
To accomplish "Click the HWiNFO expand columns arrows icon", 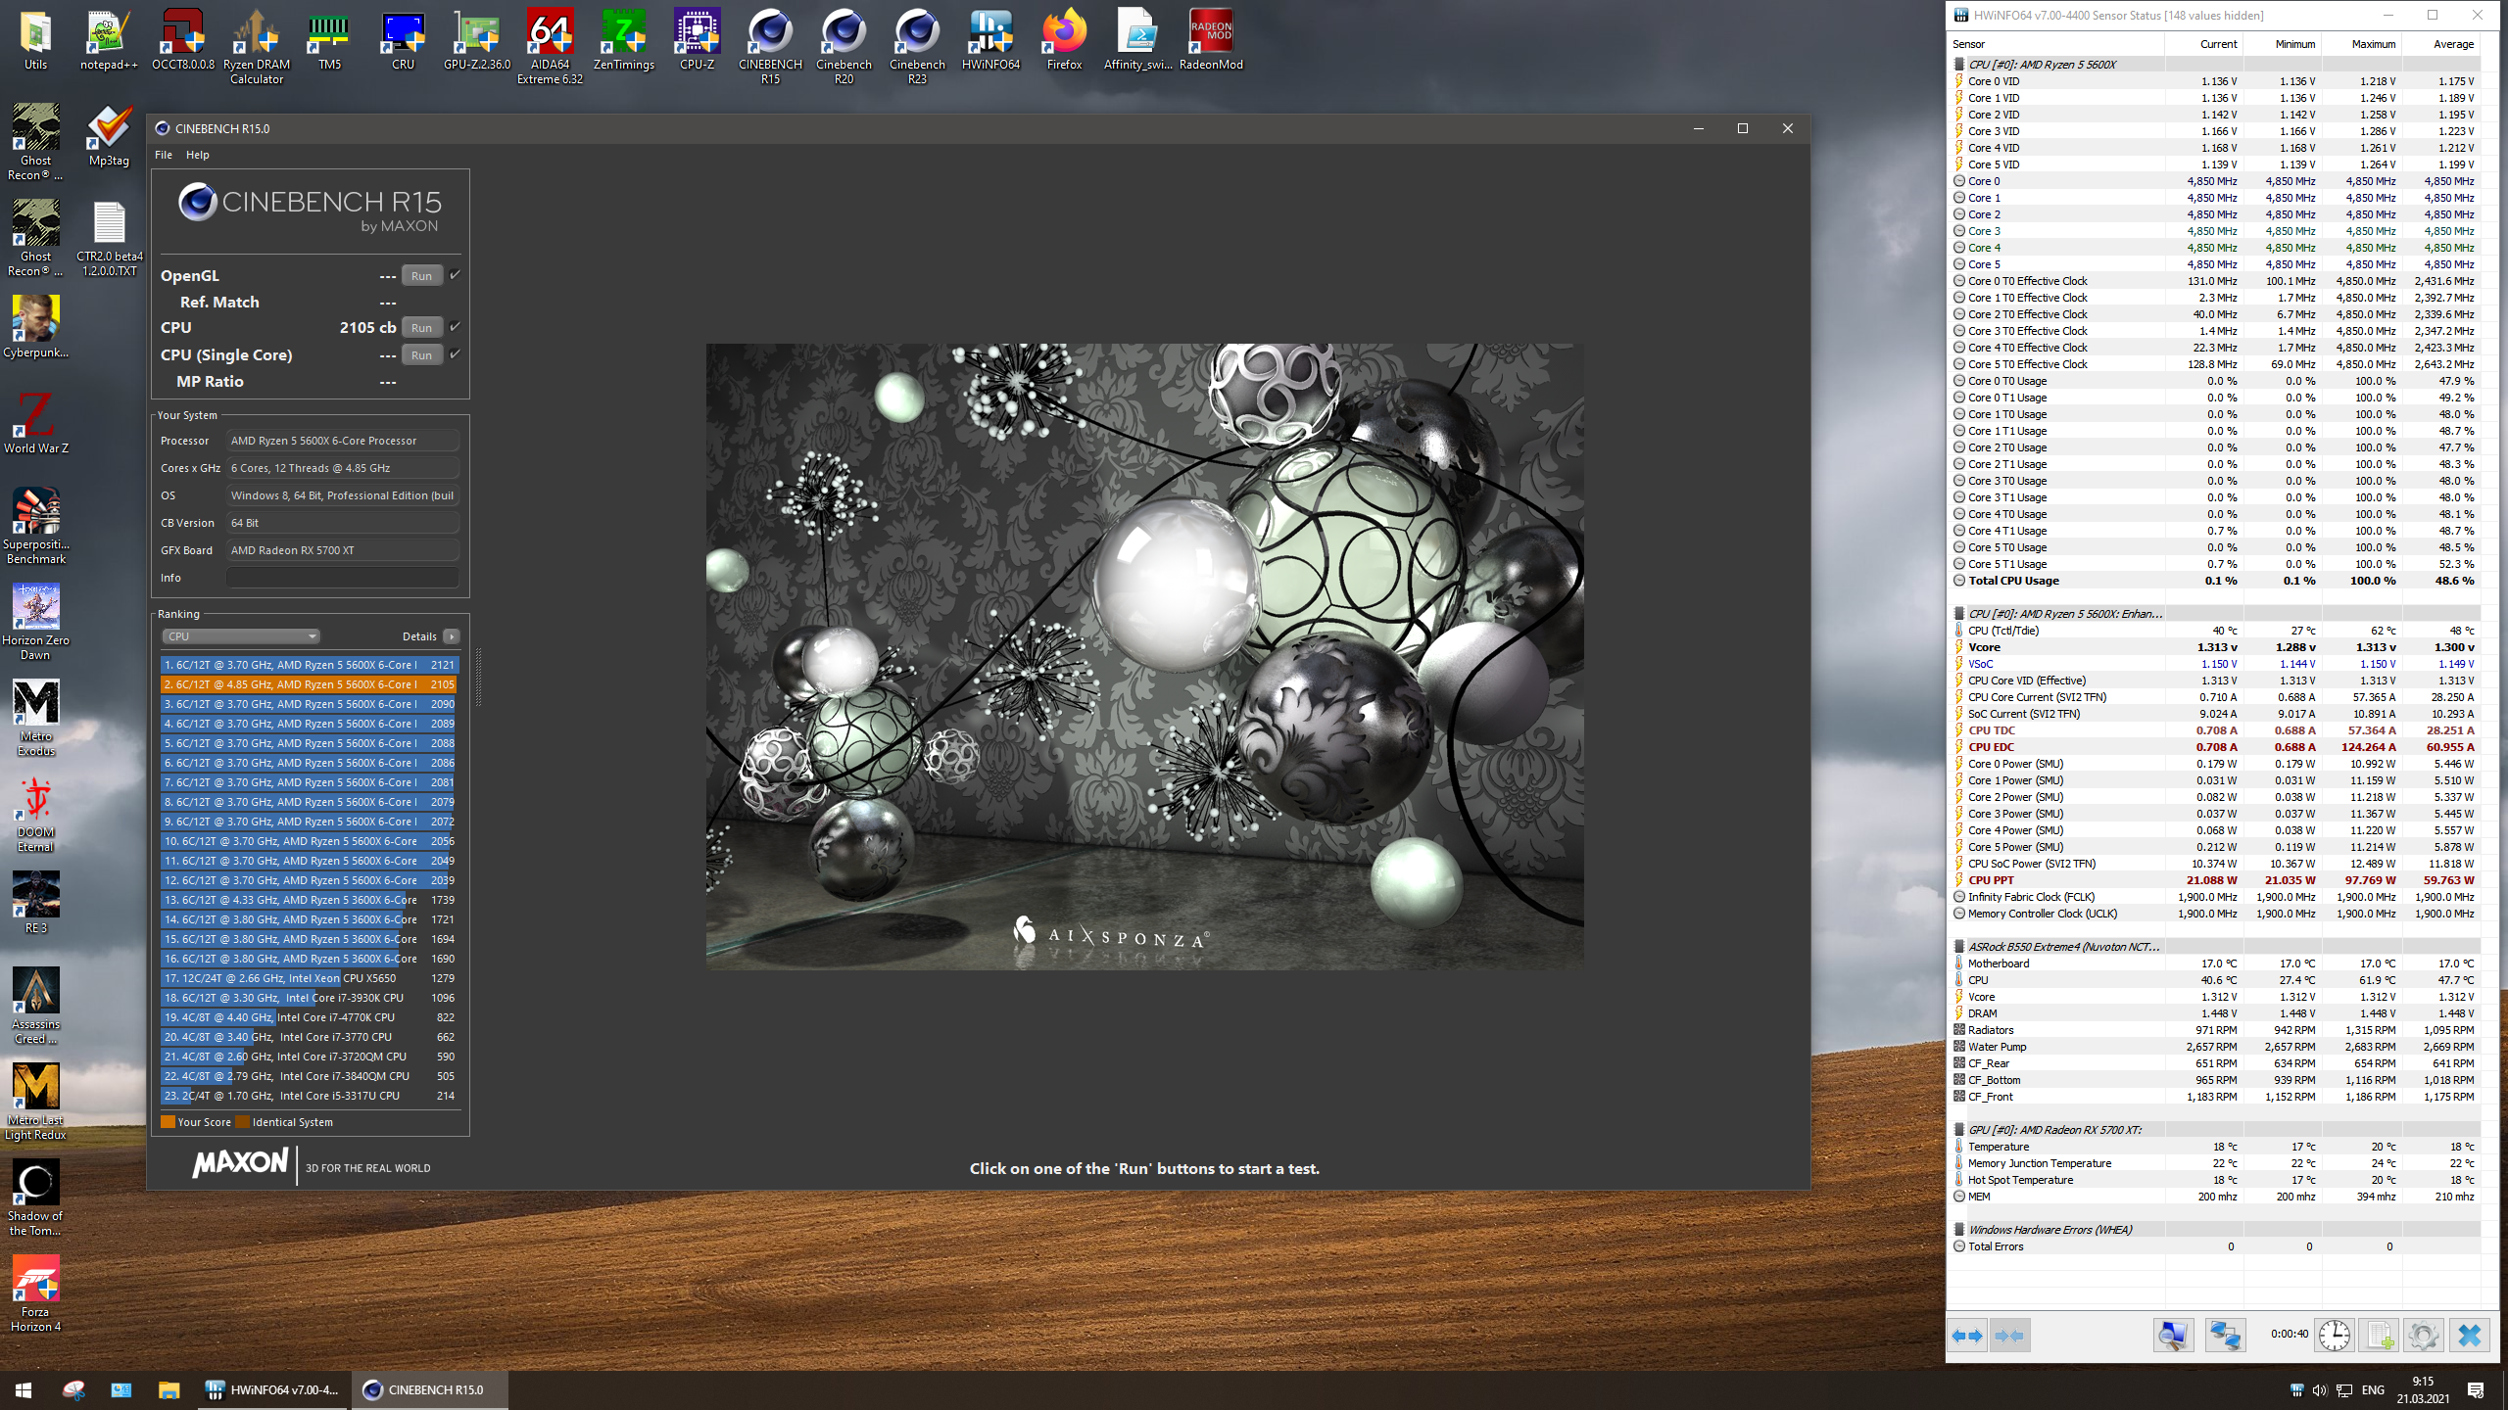I will 1966,1336.
